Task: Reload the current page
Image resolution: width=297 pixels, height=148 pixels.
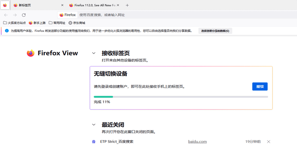Action: pyautogui.click(x=24, y=15)
